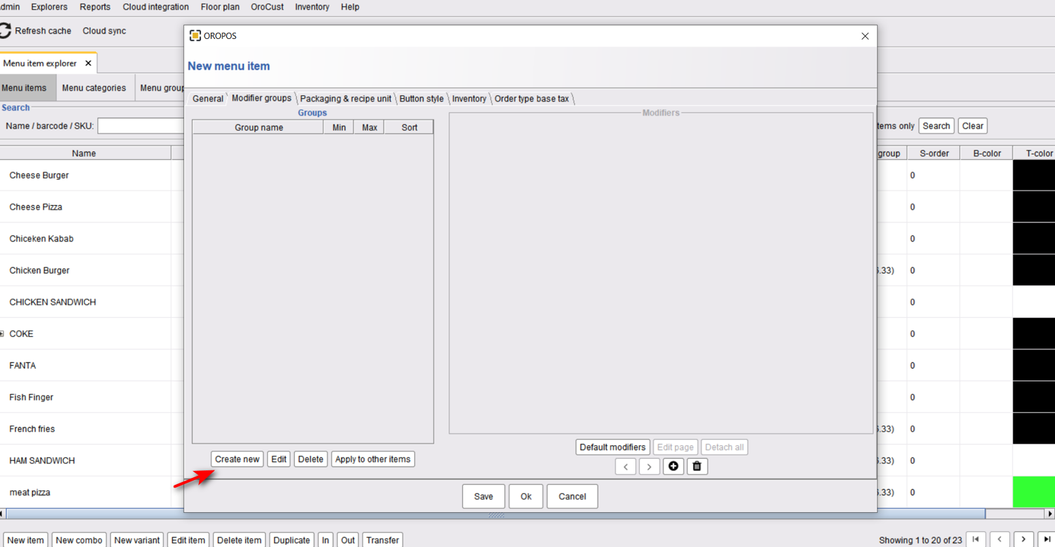Screen dimensions: 1055x547
Task: Open the Cloud integration menu
Action: tap(156, 7)
